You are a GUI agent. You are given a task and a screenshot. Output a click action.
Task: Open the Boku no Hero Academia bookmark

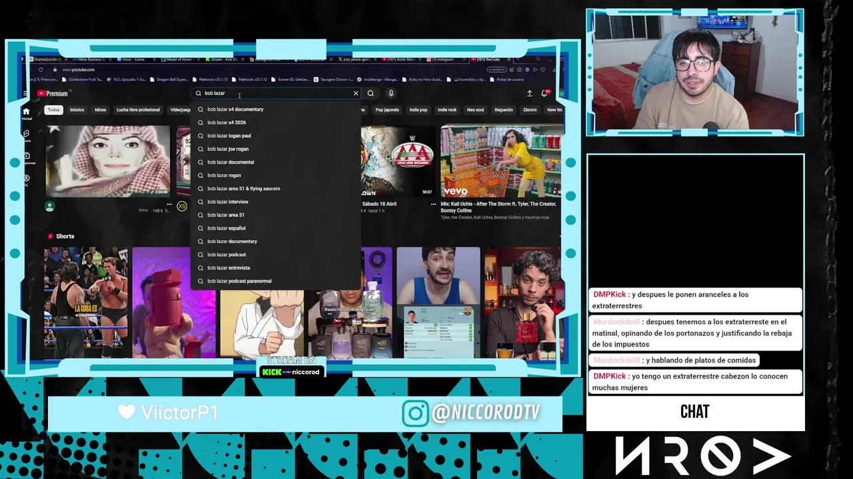pos(423,80)
